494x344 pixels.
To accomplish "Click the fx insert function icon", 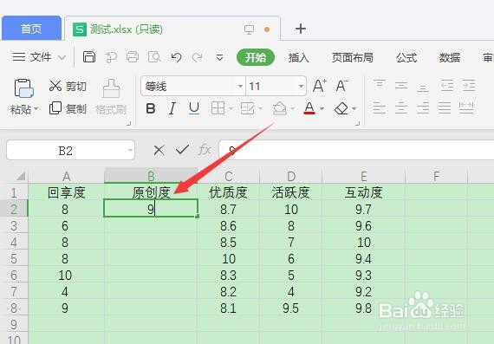I will point(205,150).
